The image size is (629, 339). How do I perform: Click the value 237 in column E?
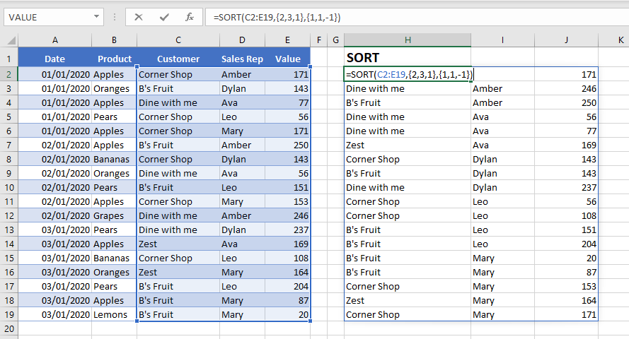point(288,230)
